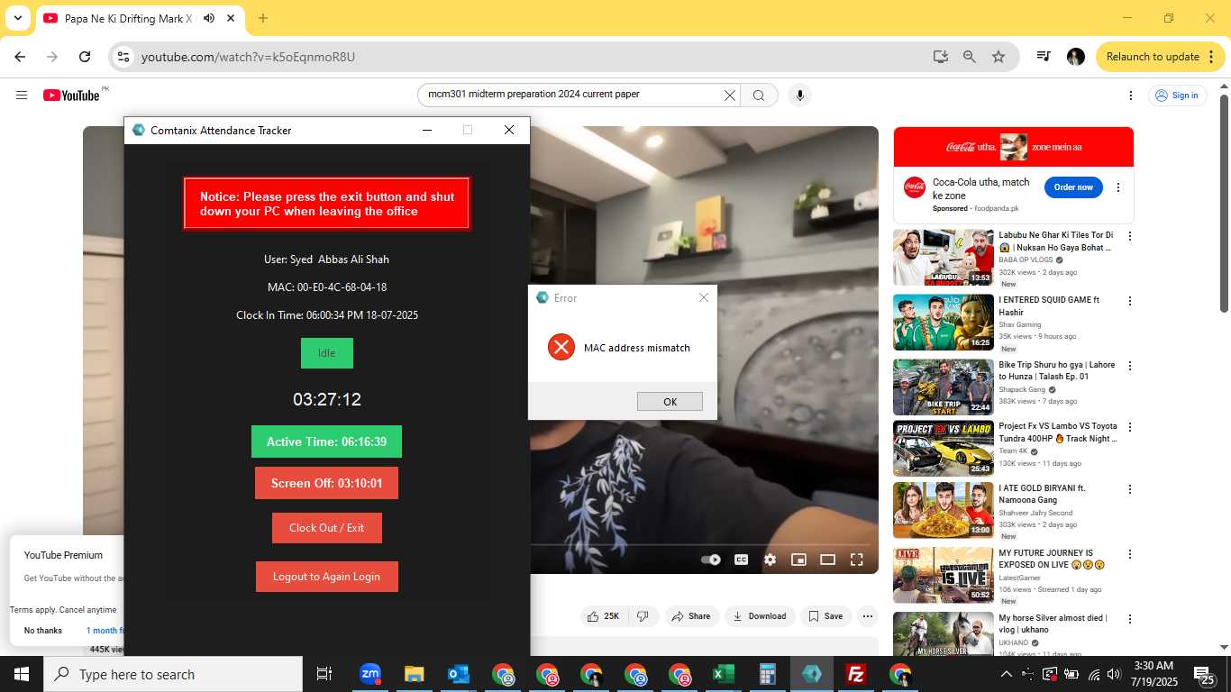The width and height of the screenshot is (1231, 692).
Task: Open a new Chrome tab with plus
Action: pyautogui.click(x=263, y=18)
